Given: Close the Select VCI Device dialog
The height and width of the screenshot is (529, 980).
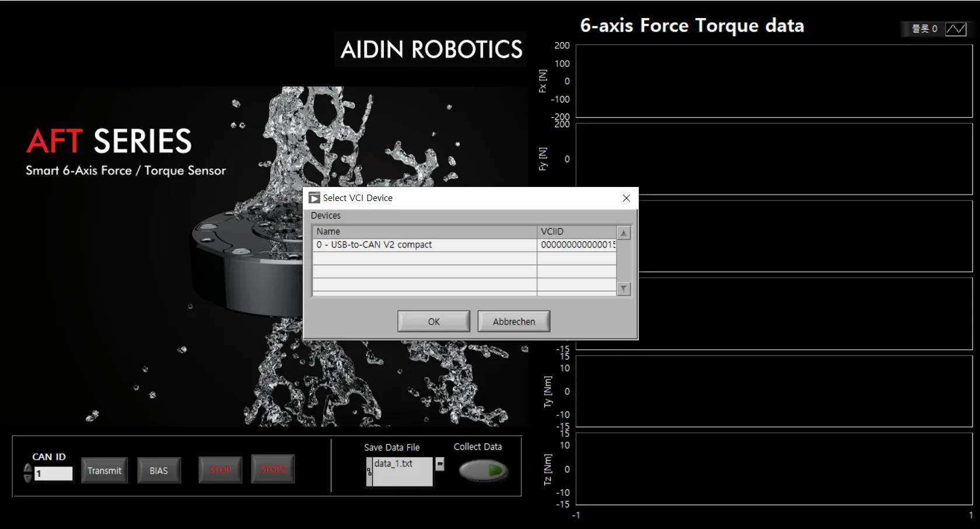Looking at the screenshot, I should click(x=626, y=198).
